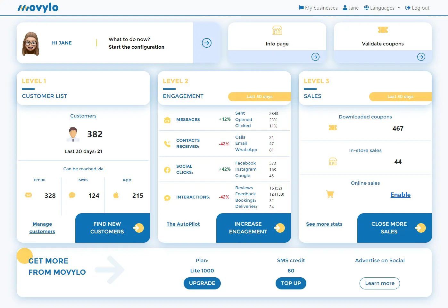
Task: Open Validate coupons via its circled arrow
Action: click(421, 57)
